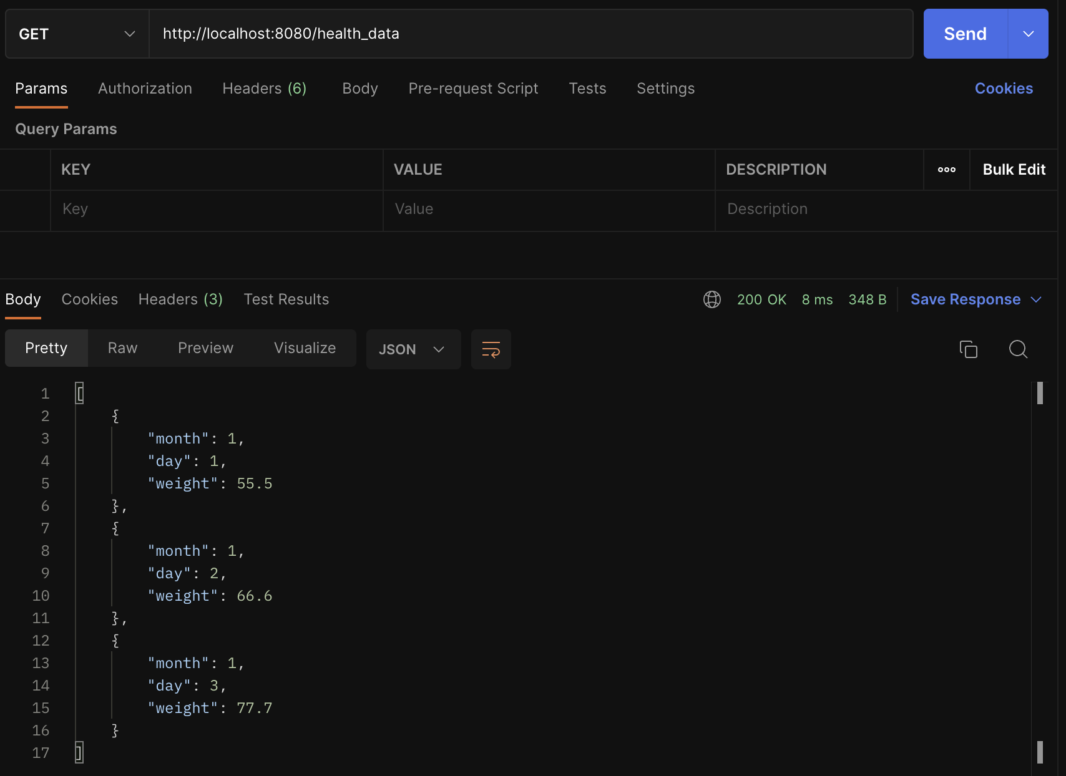
Task: Open the column options three-dots icon
Action: 947,170
